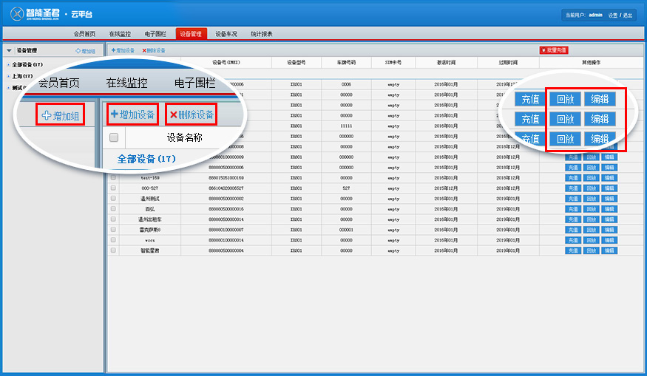The width and height of the screenshot is (647, 376).
Task: Click the magnified 增加组 plus button
Action: [x=61, y=115]
